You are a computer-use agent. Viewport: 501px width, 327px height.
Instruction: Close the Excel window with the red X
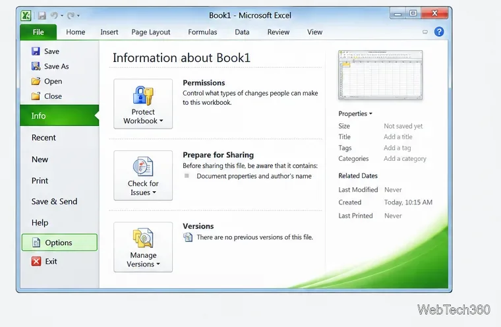(x=435, y=13)
